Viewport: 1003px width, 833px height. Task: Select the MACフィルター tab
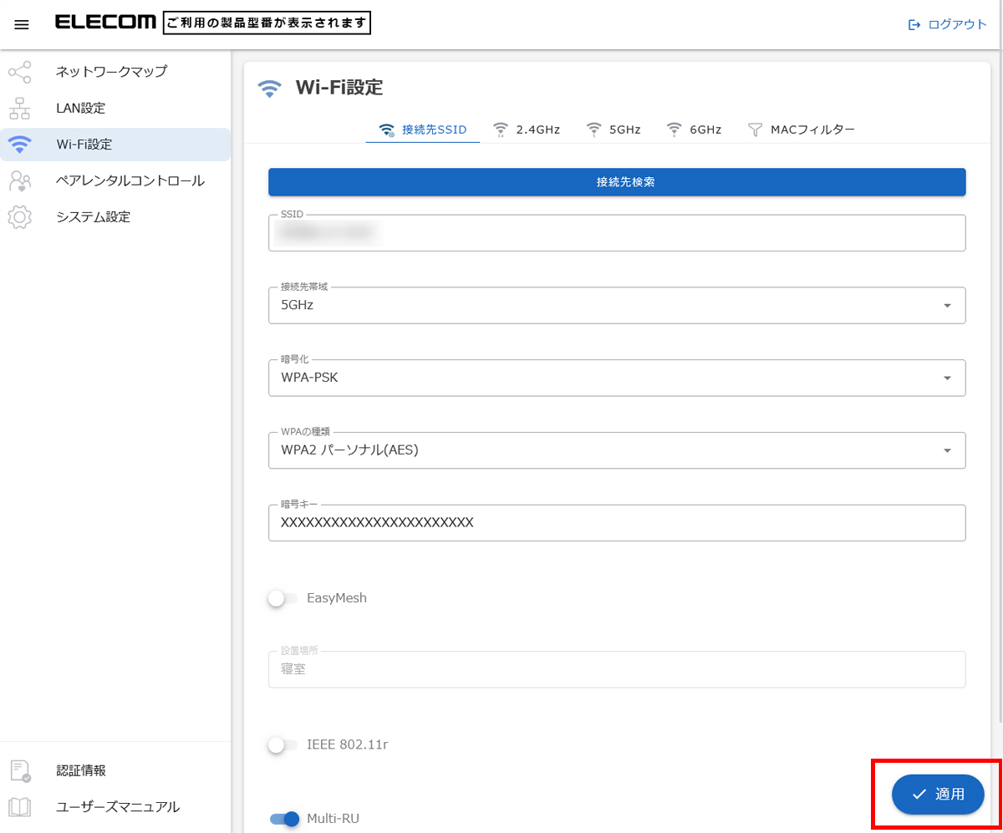[802, 130]
